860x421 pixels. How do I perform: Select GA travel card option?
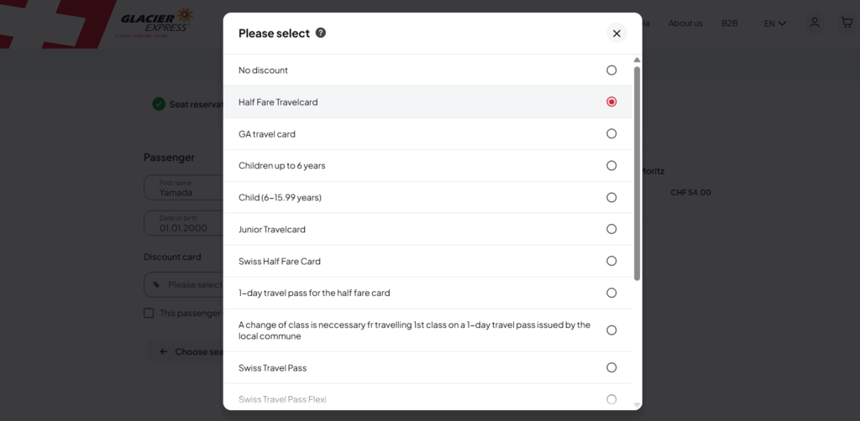tap(611, 133)
